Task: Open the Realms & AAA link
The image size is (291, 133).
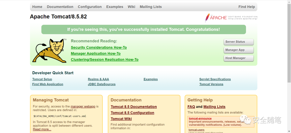Action: 98,79
